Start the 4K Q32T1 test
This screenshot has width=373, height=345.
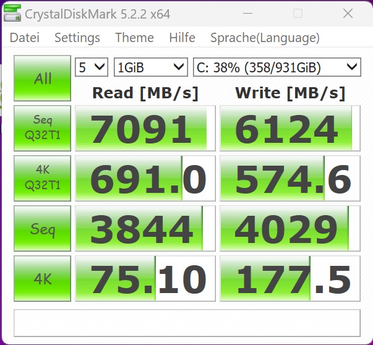(42, 178)
